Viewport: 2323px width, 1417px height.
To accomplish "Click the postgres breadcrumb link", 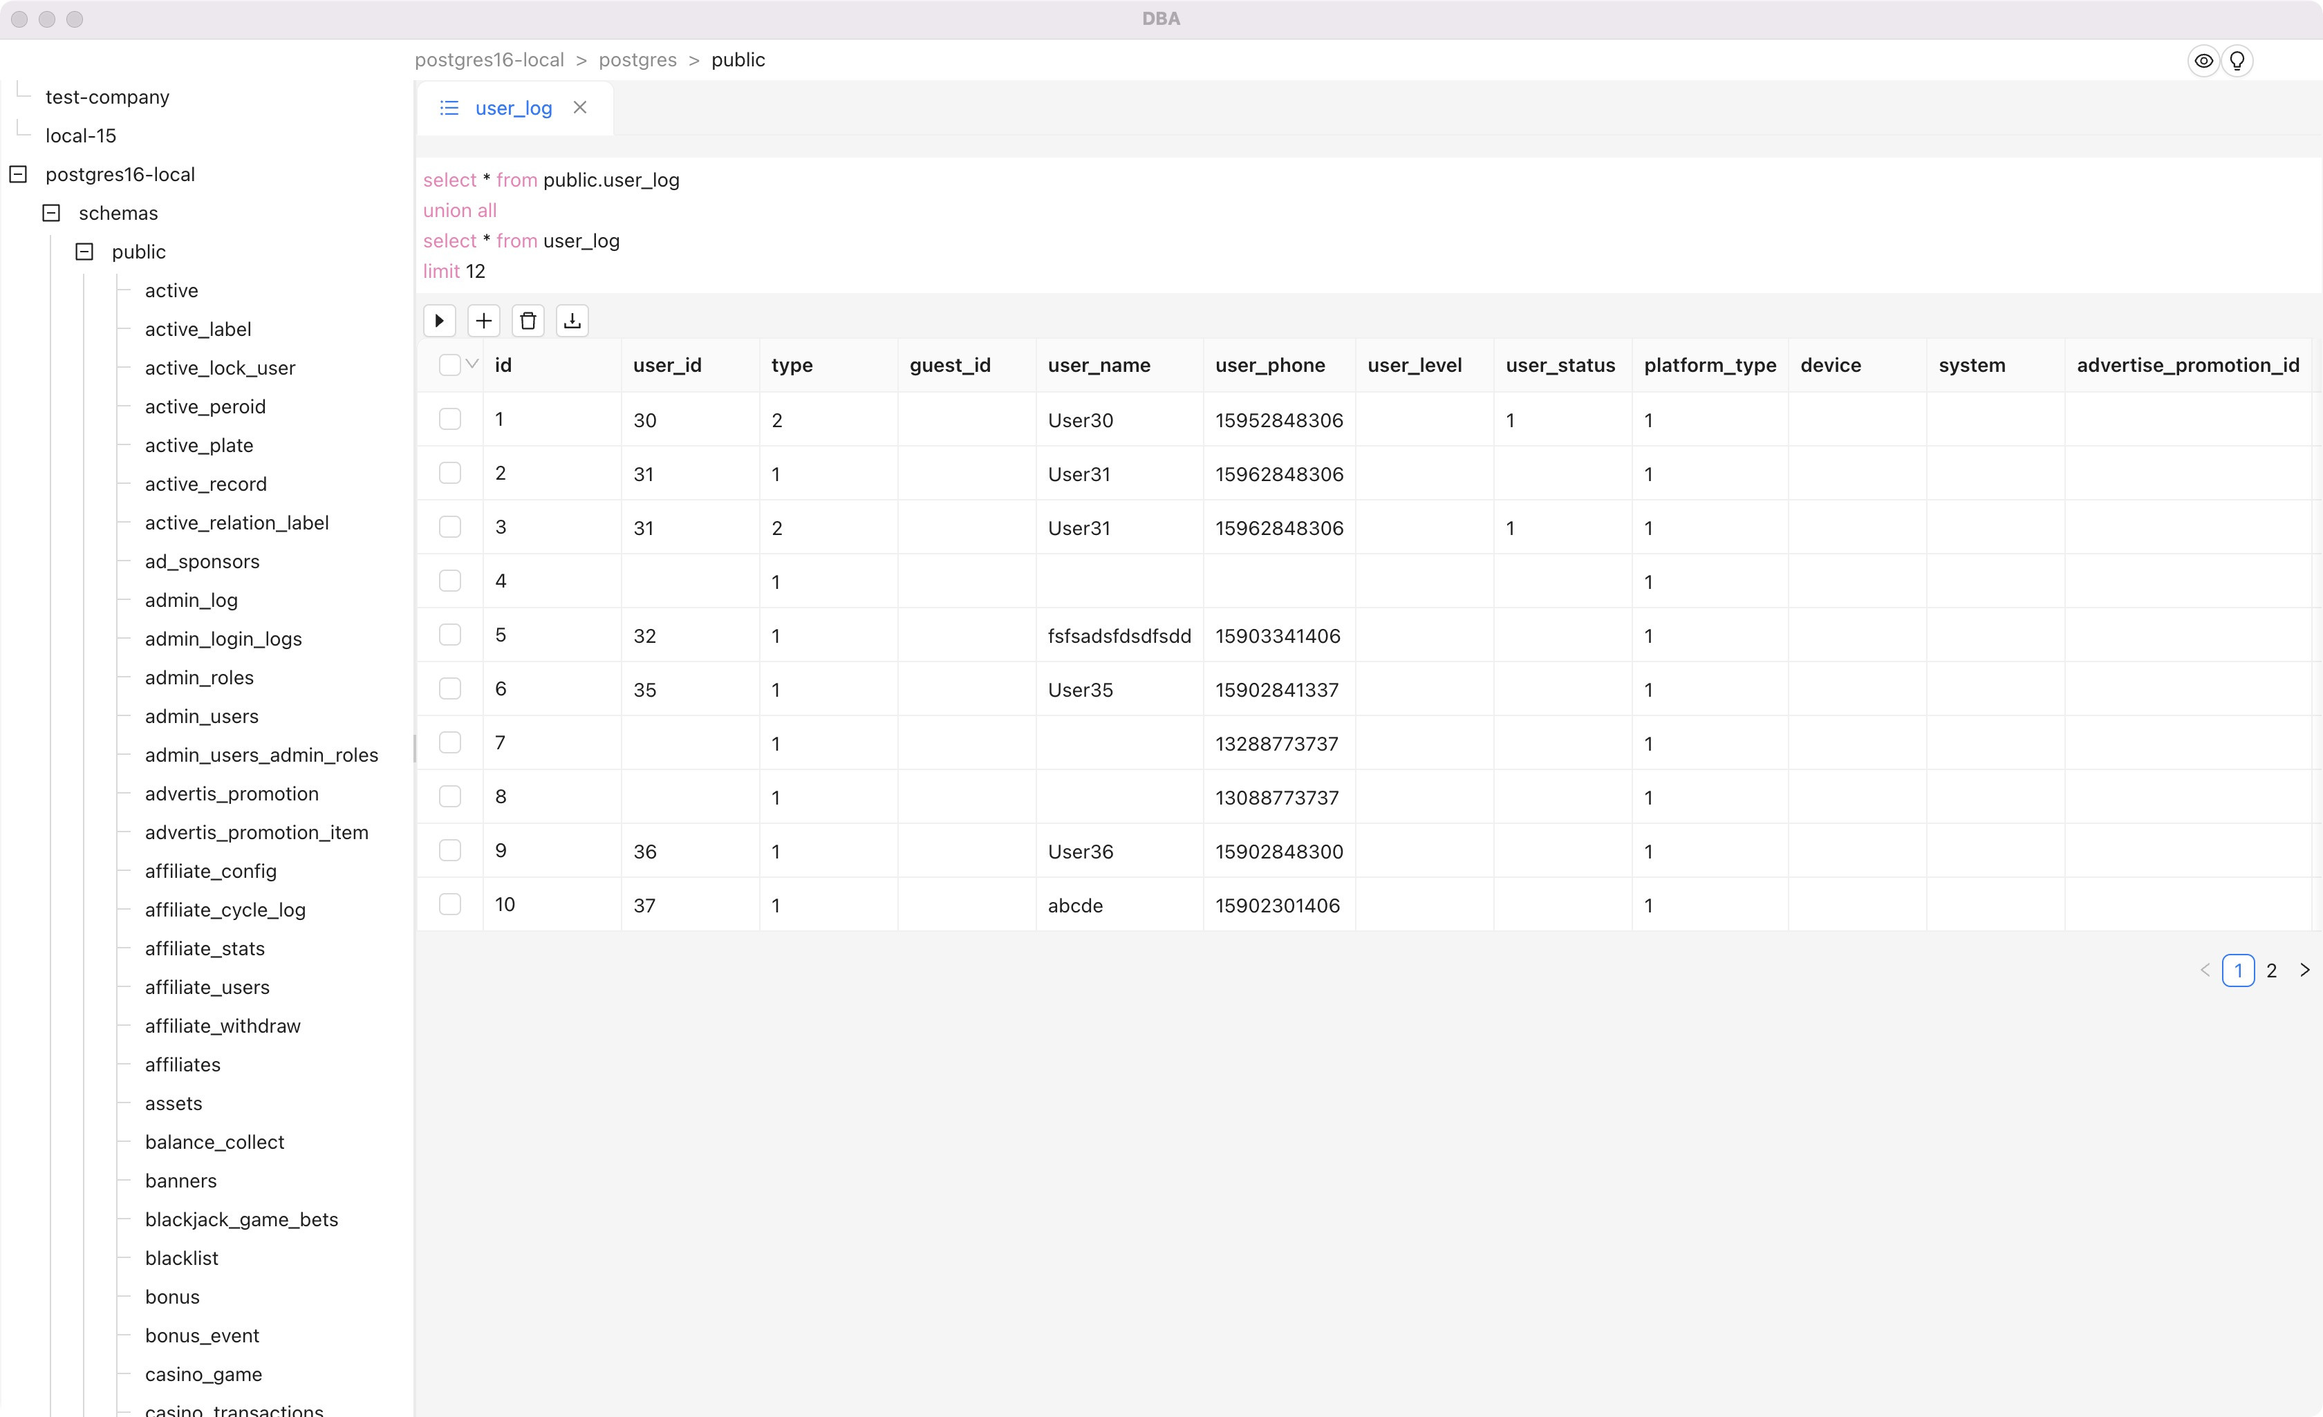I will pos(637,60).
